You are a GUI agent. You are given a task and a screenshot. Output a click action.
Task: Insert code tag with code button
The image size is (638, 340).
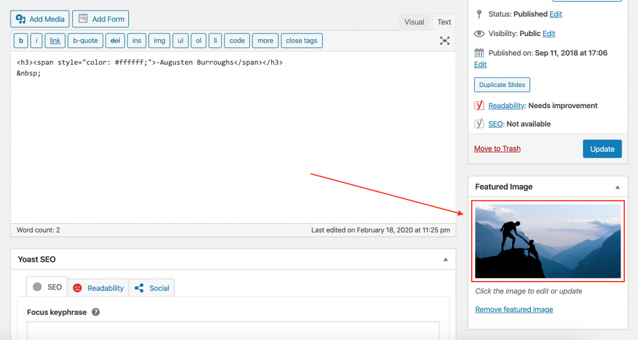click(x=237, y=40)
